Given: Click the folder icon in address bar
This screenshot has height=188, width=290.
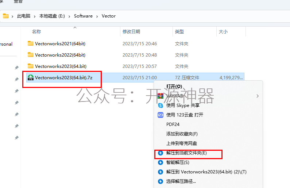Looking at the screenshot, I should [x=6, y=16].
